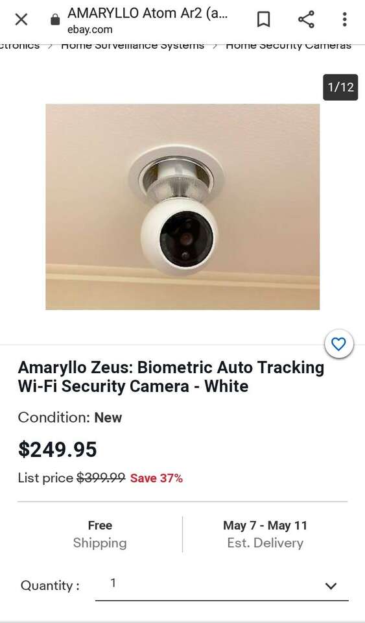Open the Quantity dropdown chevron
This screenshot has height=623, width=365.
331,585
